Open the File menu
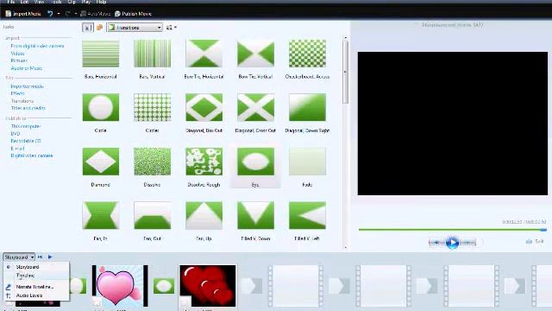The height and width of the screenshot is (311, 552). [10, 2]
